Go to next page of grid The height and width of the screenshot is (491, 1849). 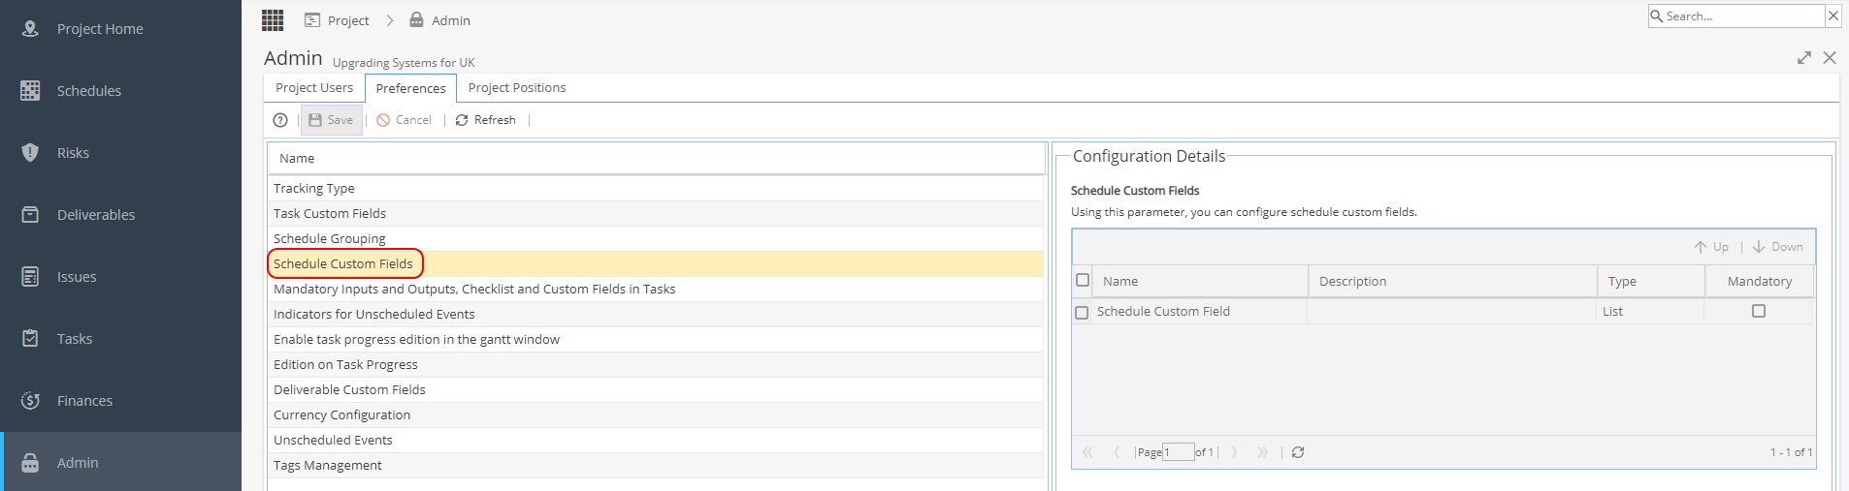point(1234,452)
